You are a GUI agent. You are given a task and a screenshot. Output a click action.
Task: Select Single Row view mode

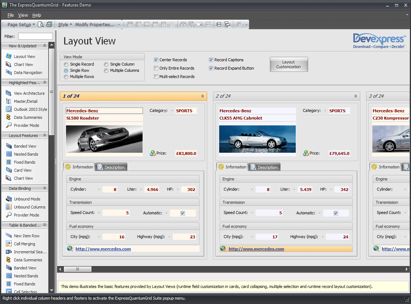66,70
